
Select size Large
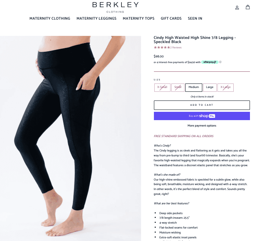(210, 88)
